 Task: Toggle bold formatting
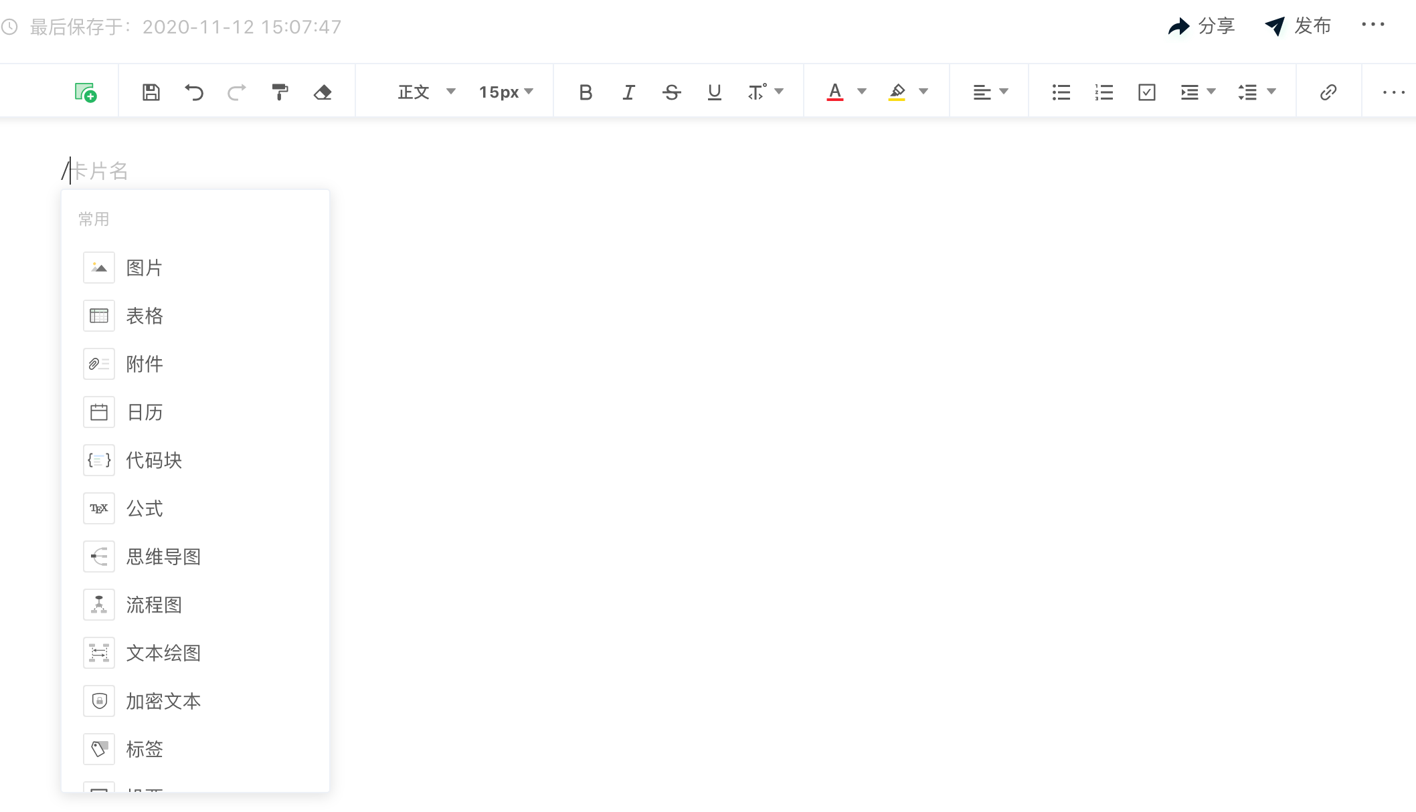coord(586,92)
